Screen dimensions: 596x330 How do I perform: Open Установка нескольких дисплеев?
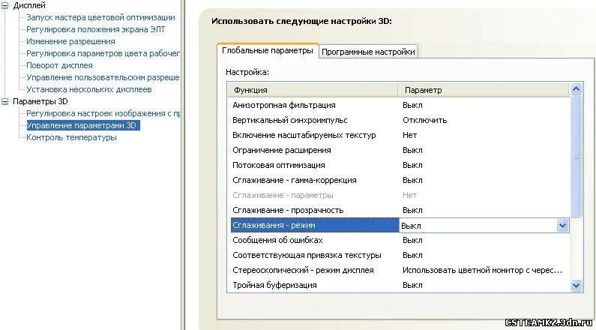(x=89, y=89)
